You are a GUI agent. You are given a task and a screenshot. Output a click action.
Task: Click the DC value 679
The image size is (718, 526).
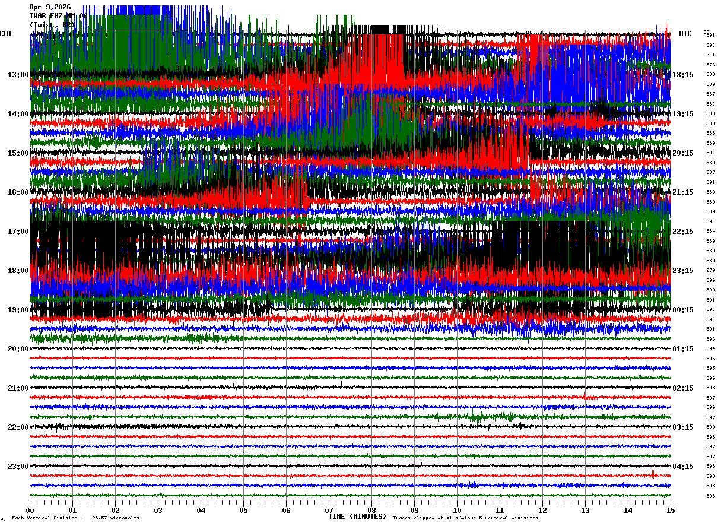coord(710,270)
